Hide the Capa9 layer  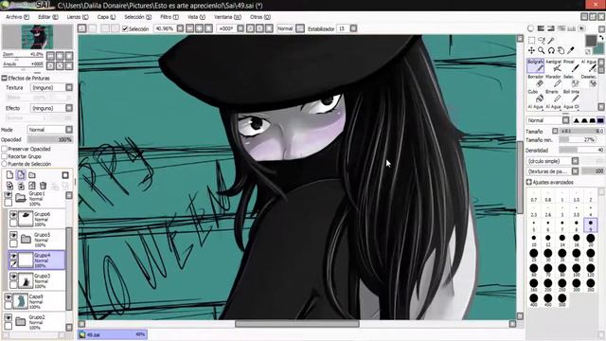tap(9, 297)
